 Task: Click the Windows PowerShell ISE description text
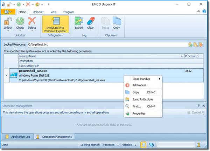click(34, 76)
